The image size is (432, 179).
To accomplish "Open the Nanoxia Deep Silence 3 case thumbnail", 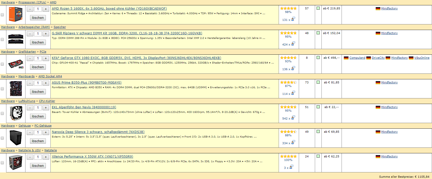I will 16,138.
